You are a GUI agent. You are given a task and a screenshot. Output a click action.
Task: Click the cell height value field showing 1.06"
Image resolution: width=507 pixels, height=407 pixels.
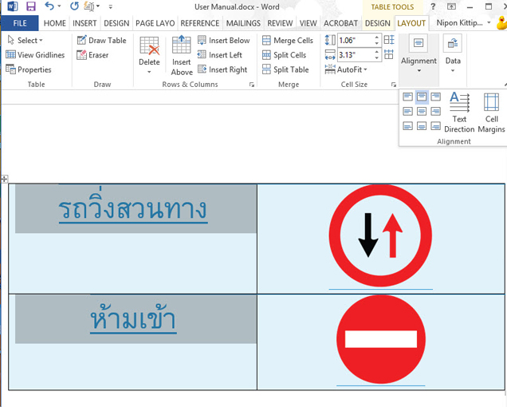(353, 40)
